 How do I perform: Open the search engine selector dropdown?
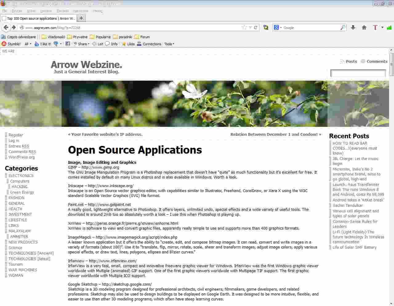coord(278,27)
